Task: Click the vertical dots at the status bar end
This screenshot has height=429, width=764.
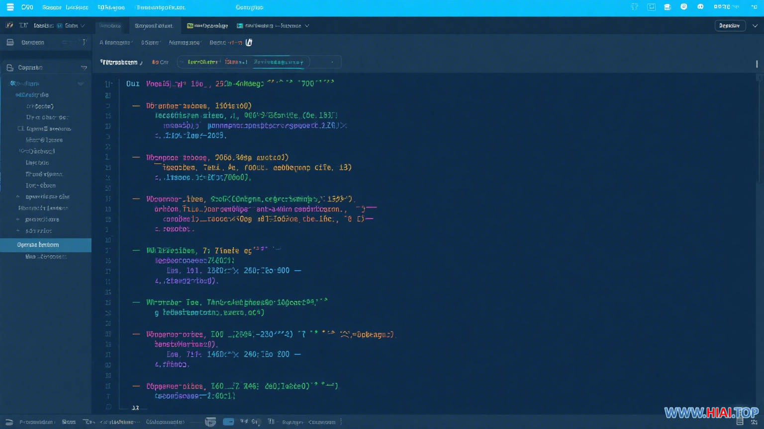Action: 341,422
